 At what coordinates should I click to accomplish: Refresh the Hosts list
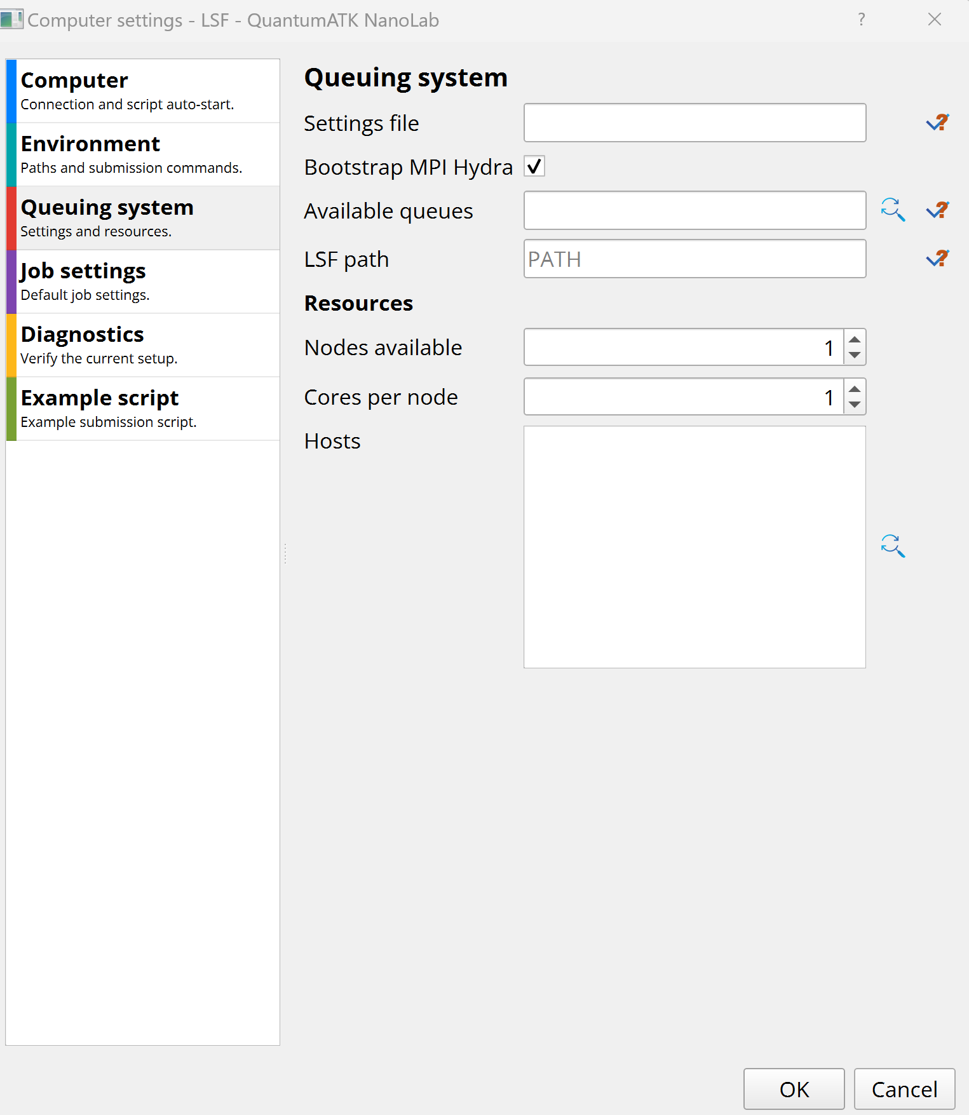pos(893,546)
